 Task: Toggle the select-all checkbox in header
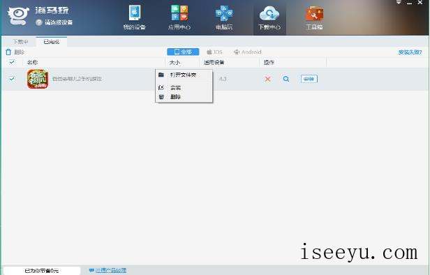(12, 62)
